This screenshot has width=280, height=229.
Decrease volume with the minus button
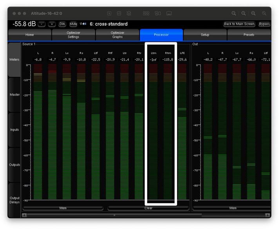pyautogui.click(x=42, y=24)
